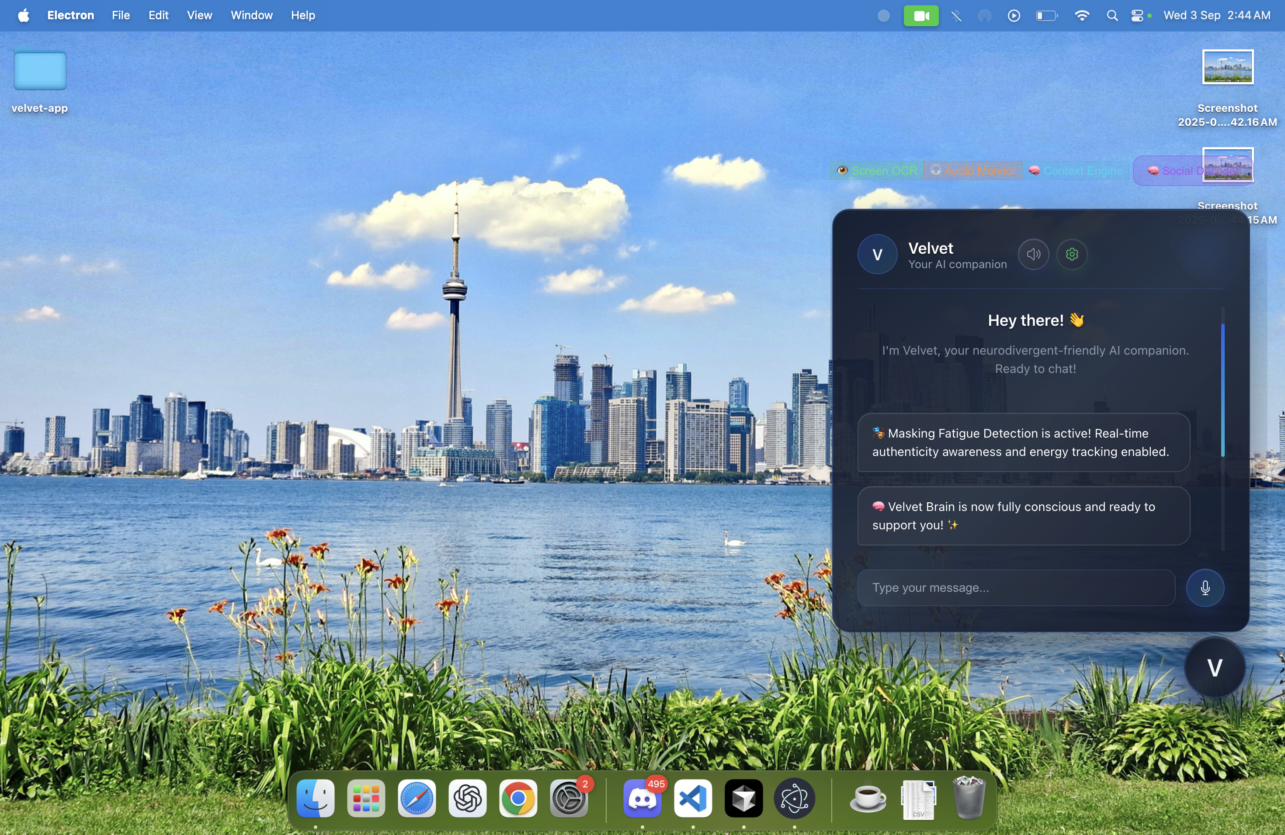The width and height of the screenshot is (1285, 835).
Task: Open Discord from the dock
Action: pos(642,798)
